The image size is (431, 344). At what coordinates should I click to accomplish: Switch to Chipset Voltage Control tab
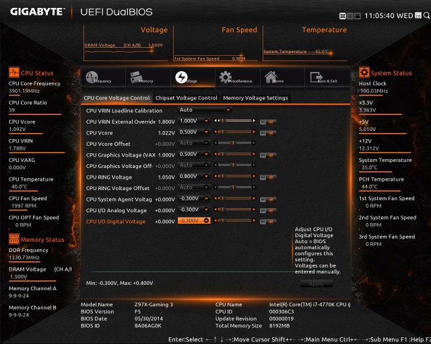[186, 98]
